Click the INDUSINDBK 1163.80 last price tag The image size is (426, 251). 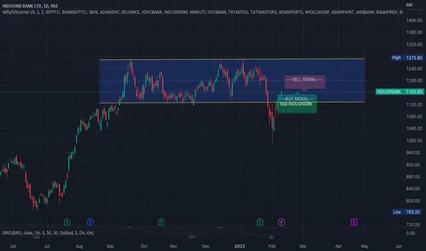pyautogui.click(x=399, y=92)
